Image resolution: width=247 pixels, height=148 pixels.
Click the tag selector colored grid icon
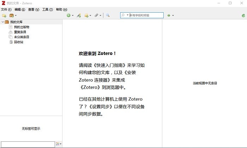click(x=58, y=144)
